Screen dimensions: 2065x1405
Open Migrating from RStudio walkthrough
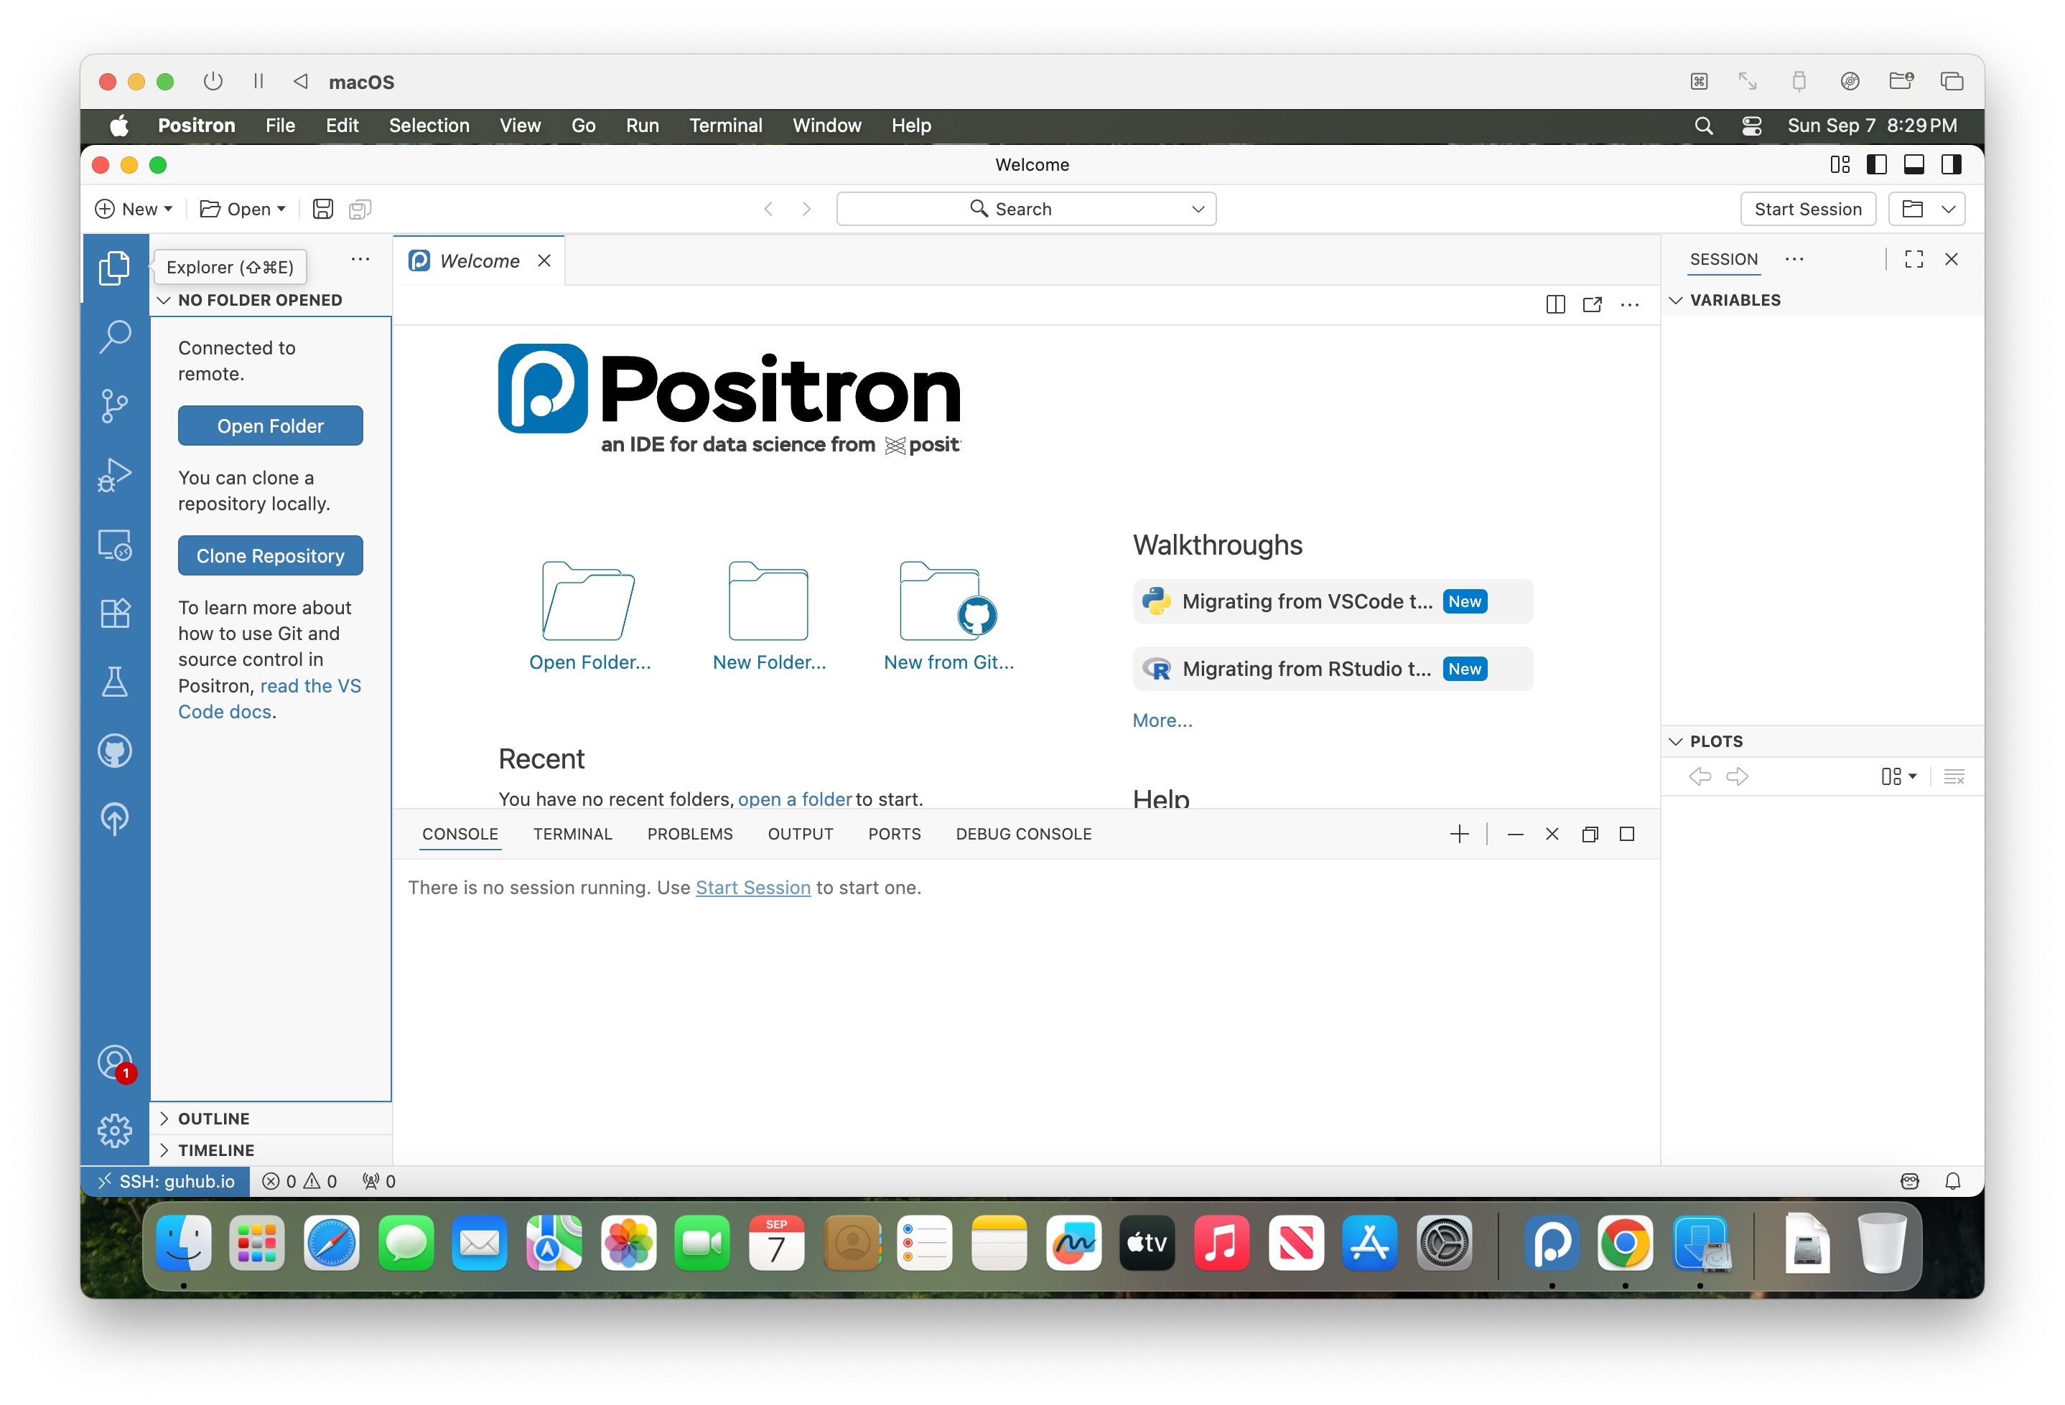tap(1333, 669)
